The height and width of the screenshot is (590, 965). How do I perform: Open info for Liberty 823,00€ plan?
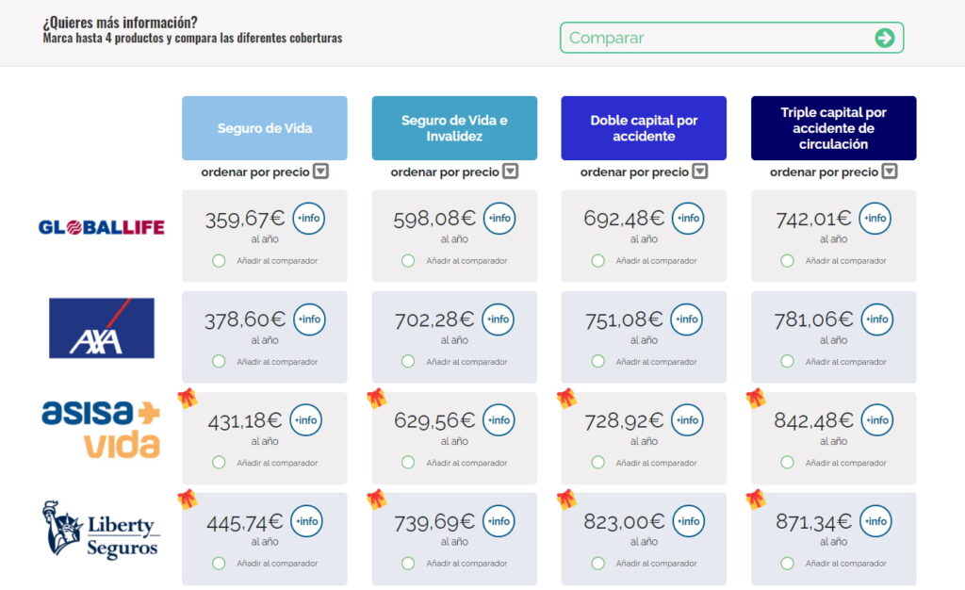point(688,521)
